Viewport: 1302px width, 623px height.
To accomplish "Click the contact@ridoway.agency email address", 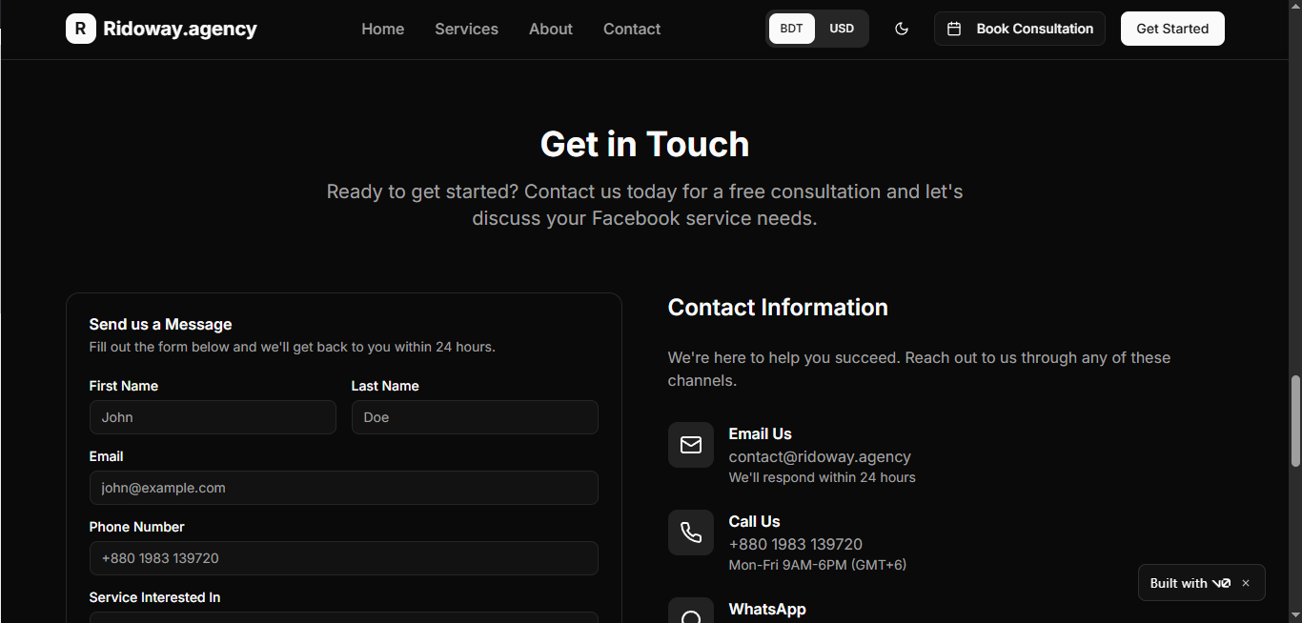I will 820,456.
